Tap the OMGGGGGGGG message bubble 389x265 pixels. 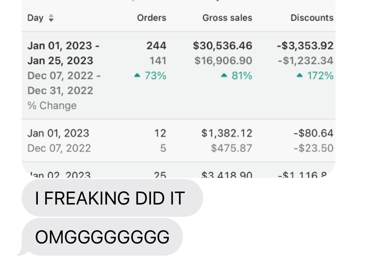(x=102, y=237)
